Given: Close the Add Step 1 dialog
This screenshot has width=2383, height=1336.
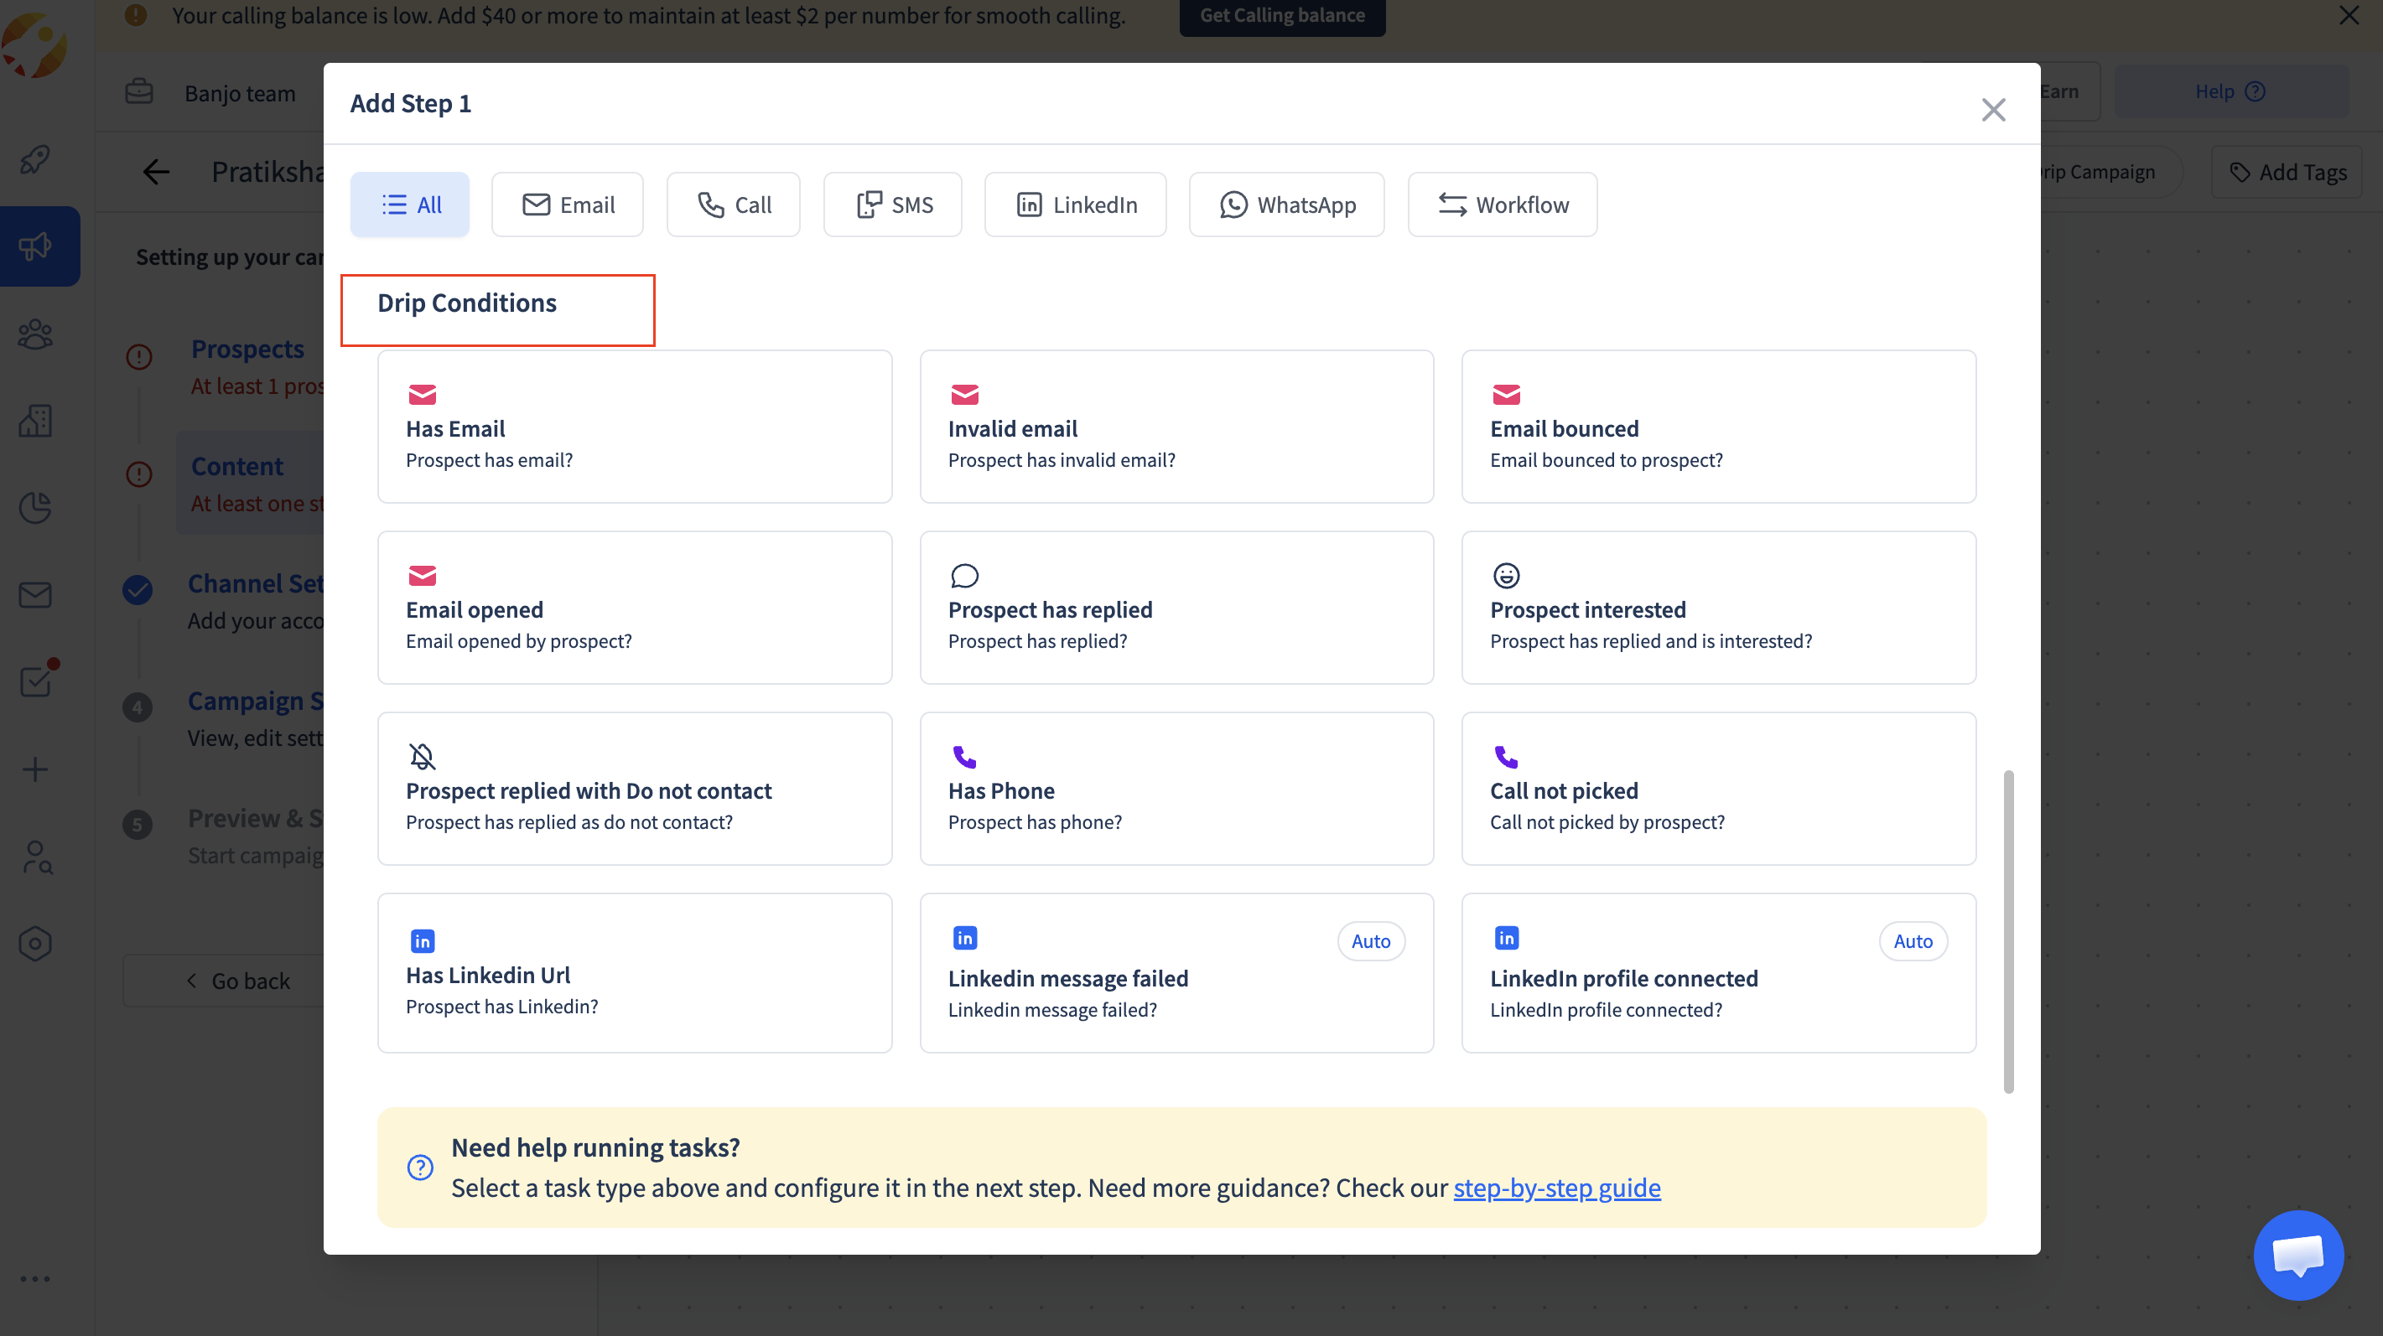Looking at the screenshot, I should [1994, 110].
